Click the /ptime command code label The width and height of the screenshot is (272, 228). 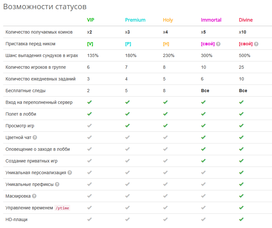point(62,208)
